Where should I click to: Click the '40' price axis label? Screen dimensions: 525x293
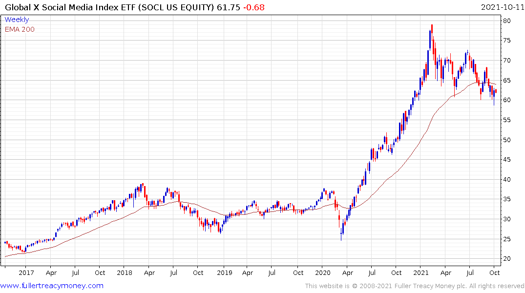pyautogui.click(x=506, y=180)
